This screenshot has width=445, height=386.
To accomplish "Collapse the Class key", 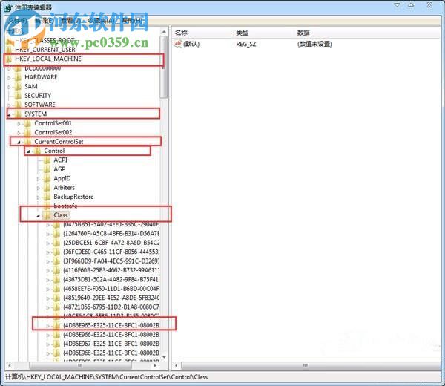I will (x=38, y=216).
